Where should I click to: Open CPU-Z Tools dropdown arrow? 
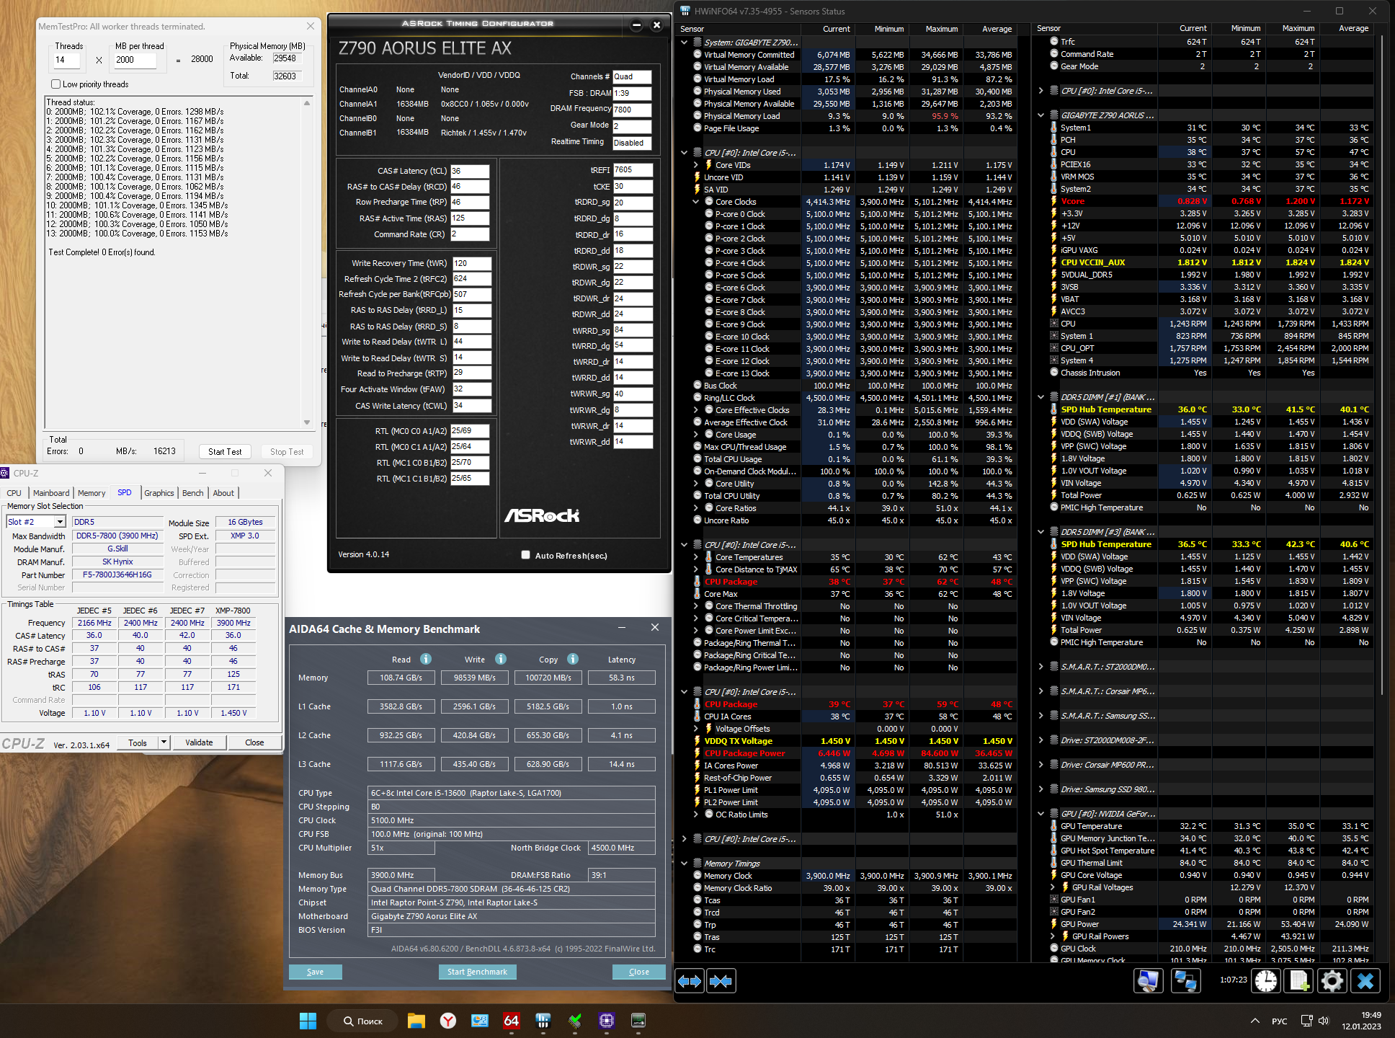click(x=164, y=742)
